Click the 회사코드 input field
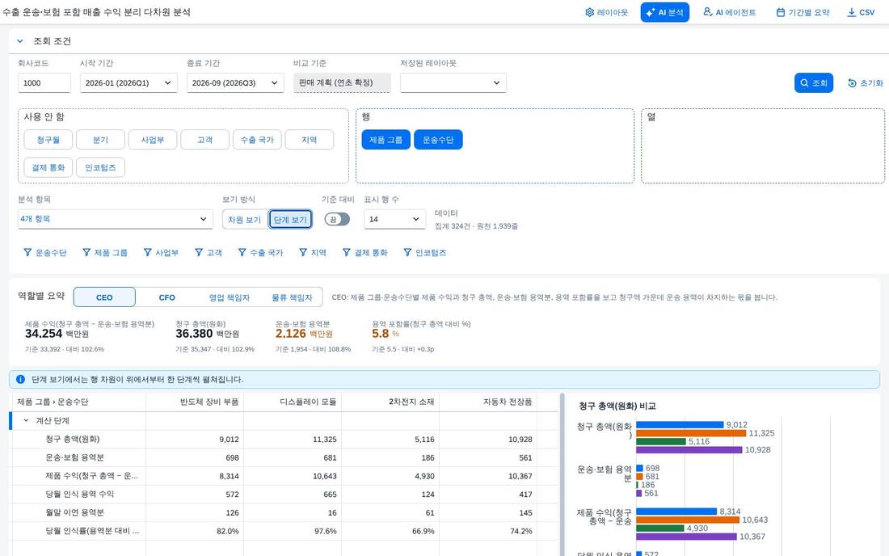 coord(44,82)
